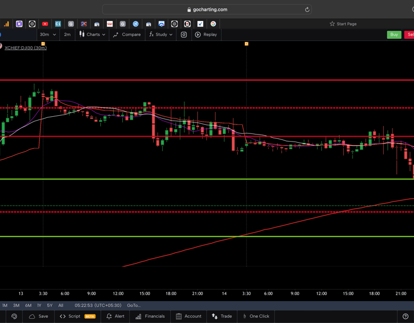Set range to 1Y
The height and width of the screenshot is (323, 414).
click(39, 305)
